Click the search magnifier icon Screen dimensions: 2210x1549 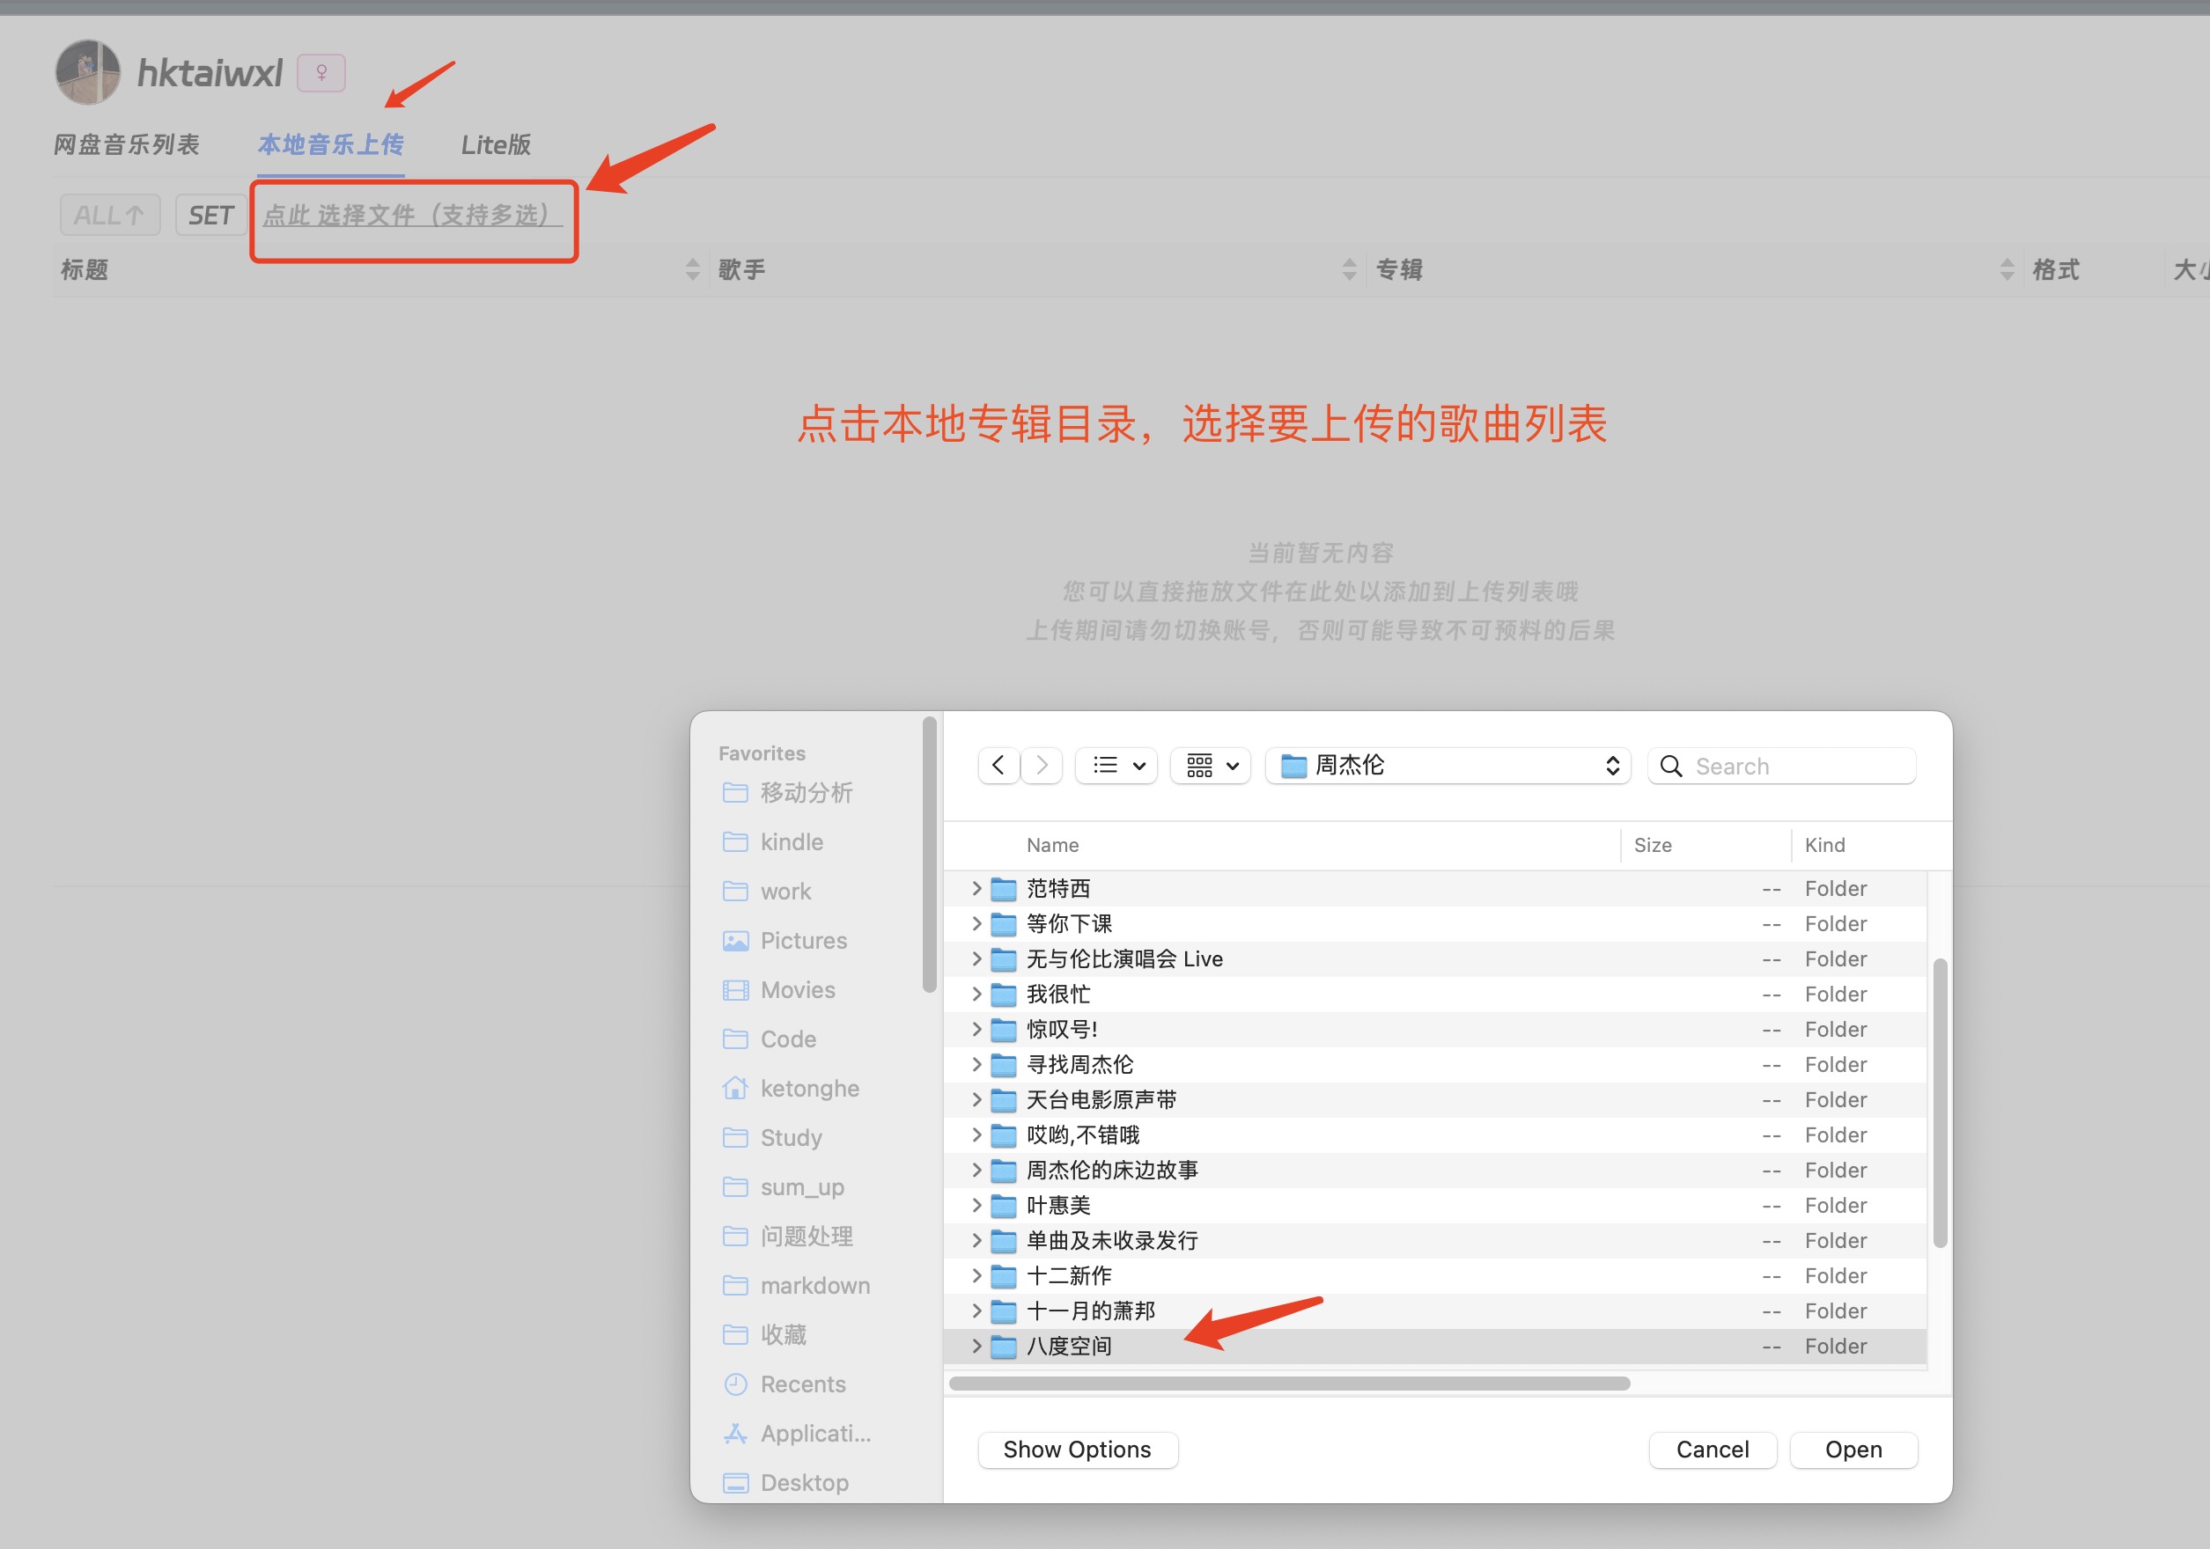pyautogui.click(x=1672, y=766)
